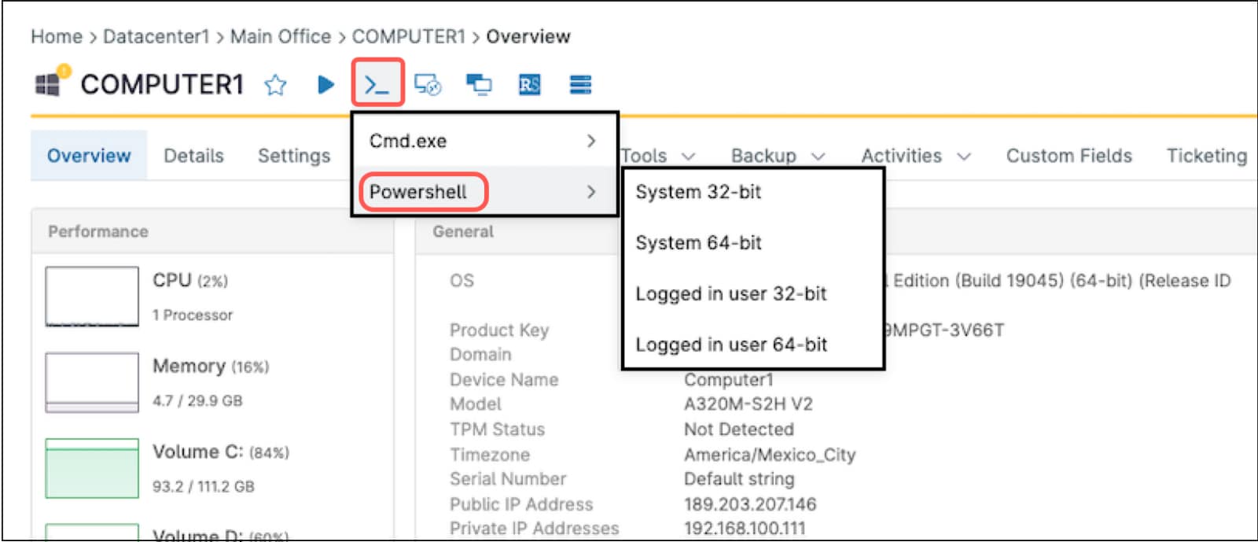Click the Windows logo device icon
Screen dimensions: 1258x542
point(49,84)
